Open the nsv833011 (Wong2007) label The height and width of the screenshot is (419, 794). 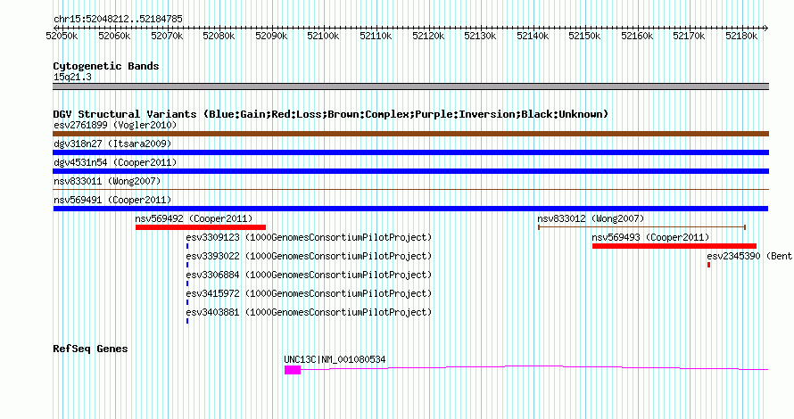(x=107, y=181)
